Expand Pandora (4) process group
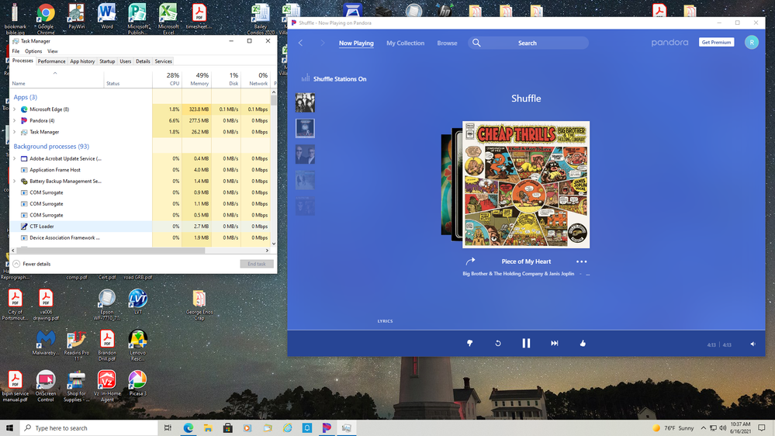Image resolution: width=775 pixels, height=436 pixels. pyautogui.click(x=14, y=120)
